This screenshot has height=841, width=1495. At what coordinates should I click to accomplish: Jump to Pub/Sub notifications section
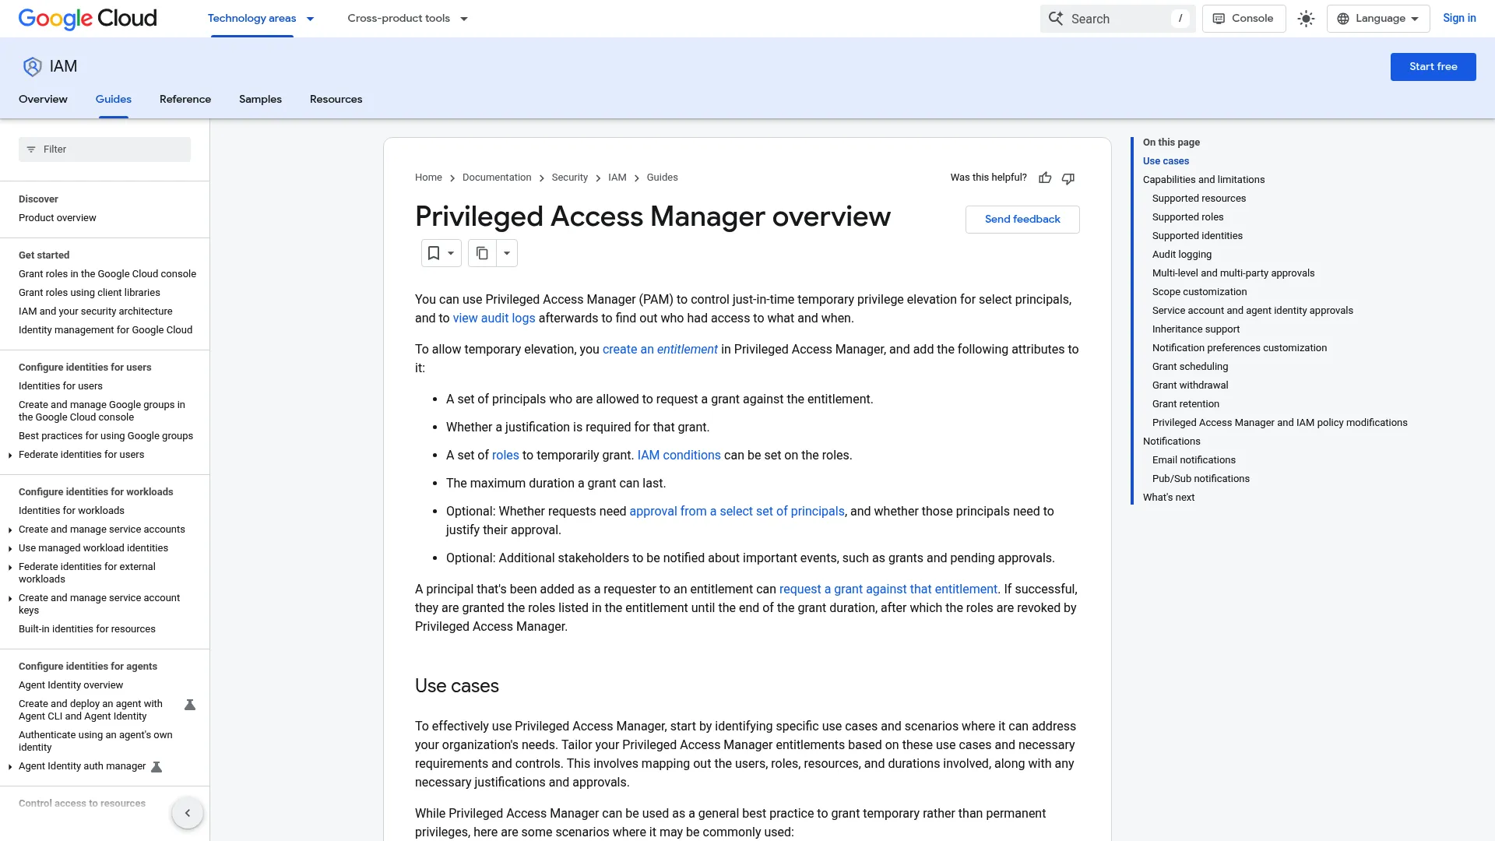point(1201,479)
